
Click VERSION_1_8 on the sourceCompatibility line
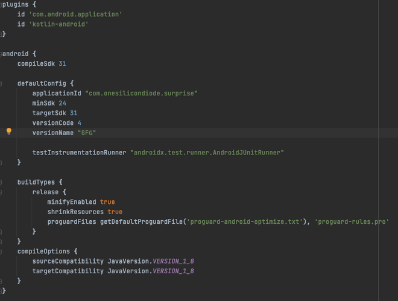175,261
